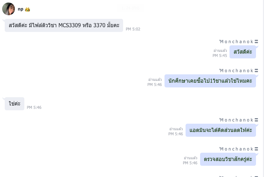
Task: Click the PM 5:02 timestamp
Action: pos(133,29)
